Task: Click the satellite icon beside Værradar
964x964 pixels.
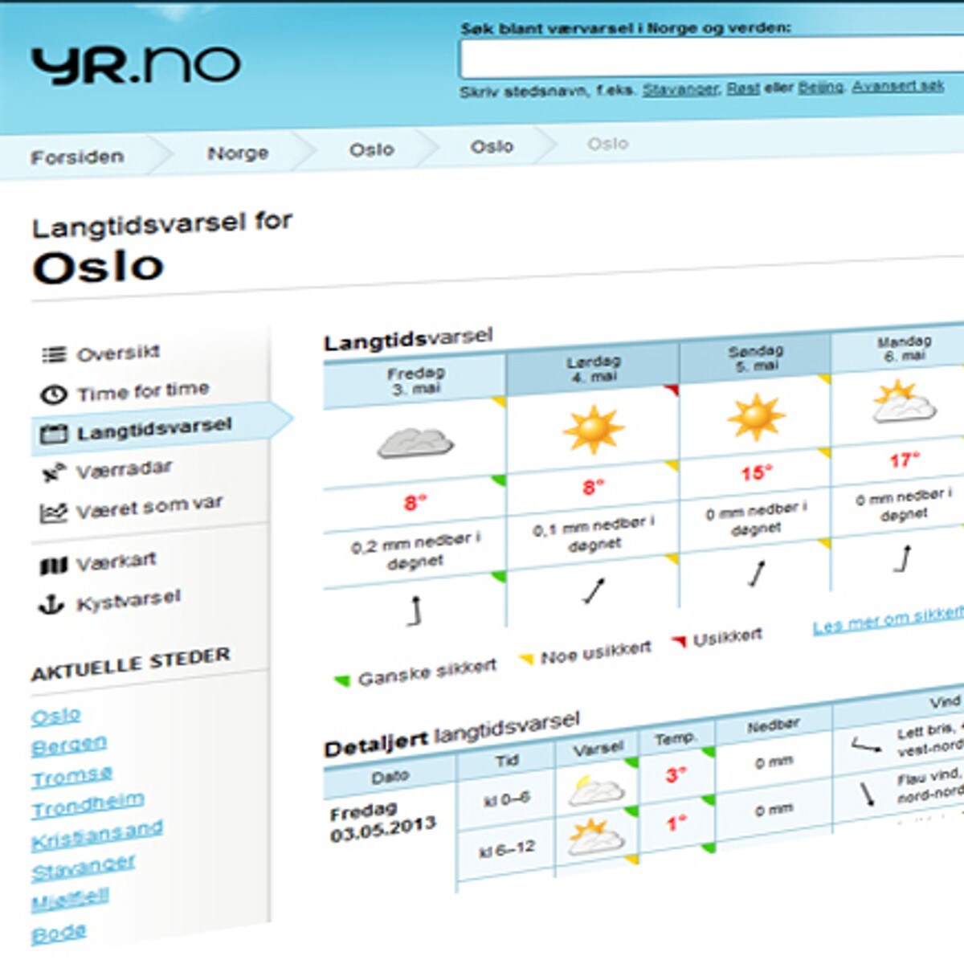Action: coord(52,473)
